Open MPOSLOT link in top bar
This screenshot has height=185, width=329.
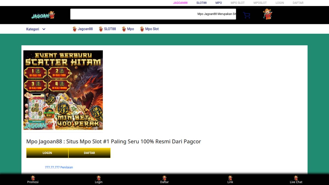(260, 3)
